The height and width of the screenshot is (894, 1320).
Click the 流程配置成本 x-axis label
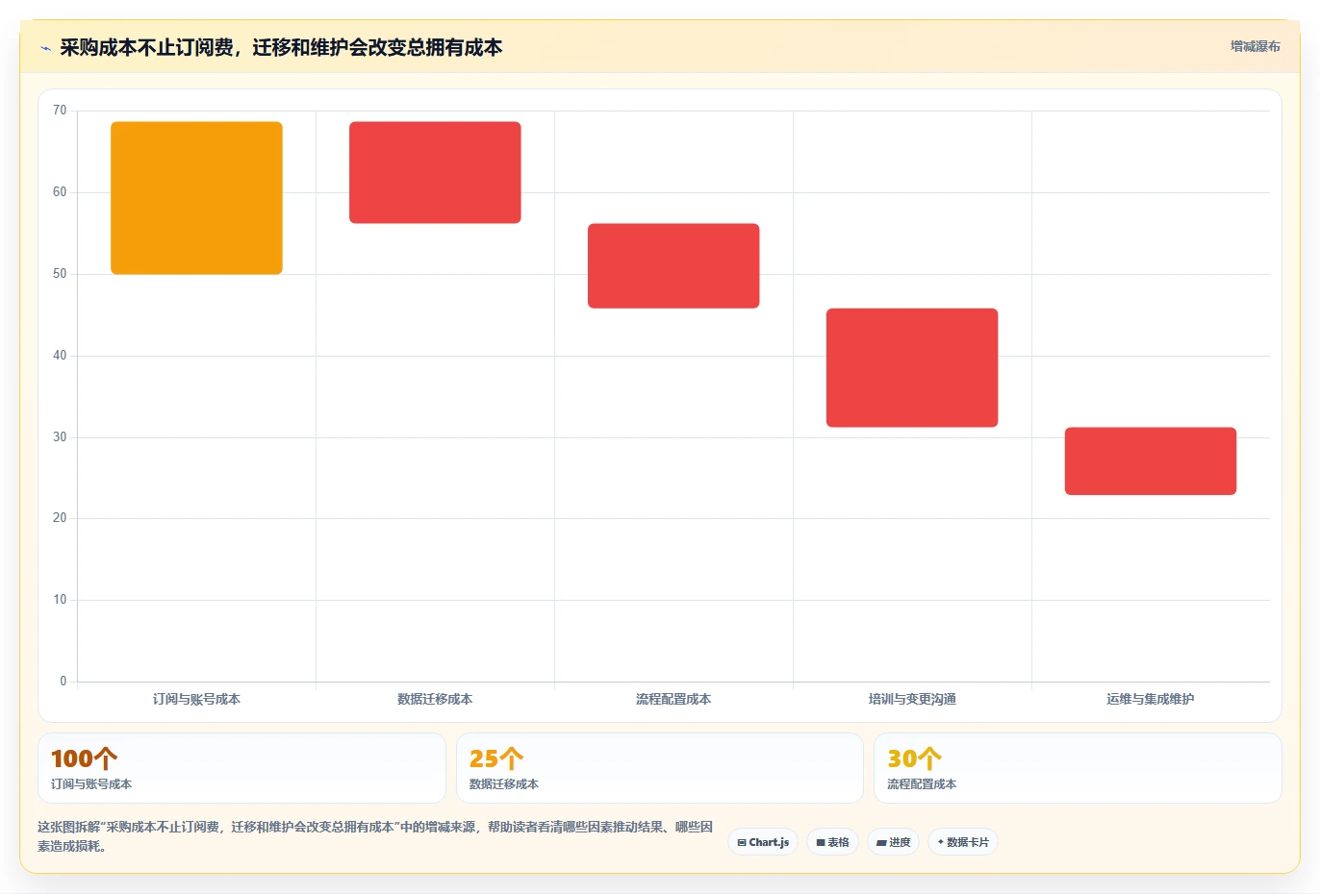coord(673,699)
